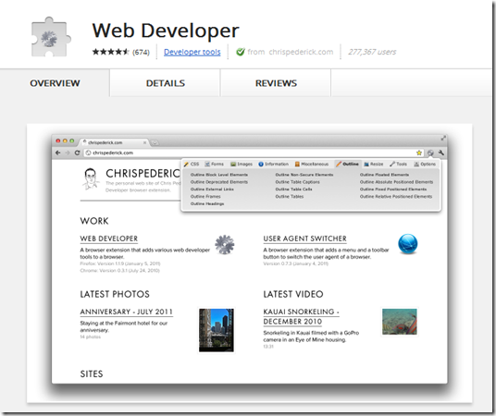
Task: Switch to the OVERVIEW tab
Action: coord(55,83)
